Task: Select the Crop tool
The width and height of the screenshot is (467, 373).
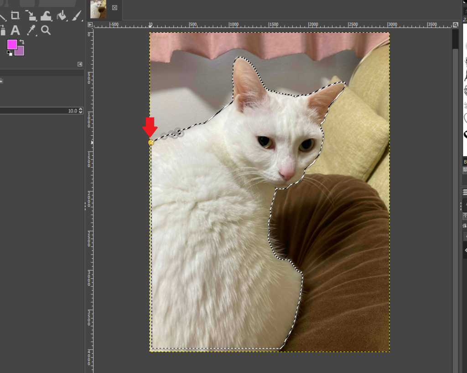Action: pos(16,16)
